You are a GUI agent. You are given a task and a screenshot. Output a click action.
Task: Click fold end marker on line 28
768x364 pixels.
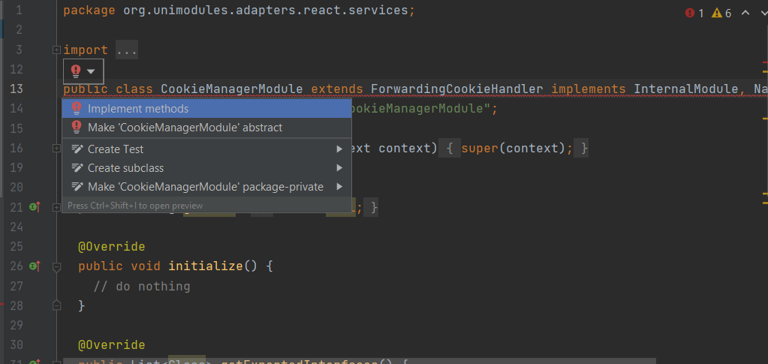coord(56,305)
